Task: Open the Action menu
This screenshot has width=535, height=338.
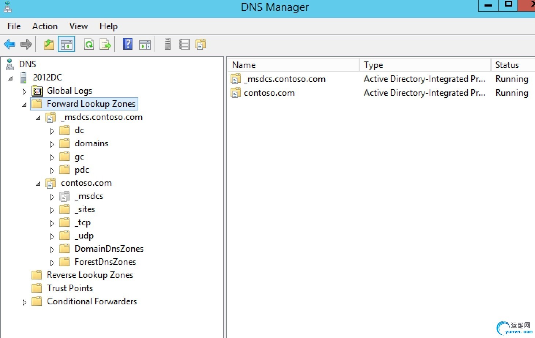Action: (x=45, y=26)
